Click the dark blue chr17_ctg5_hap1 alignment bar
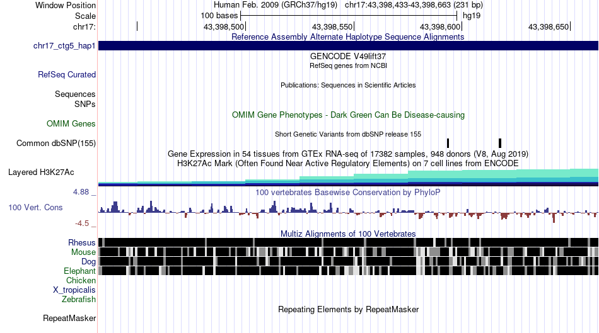 point(348,46)
